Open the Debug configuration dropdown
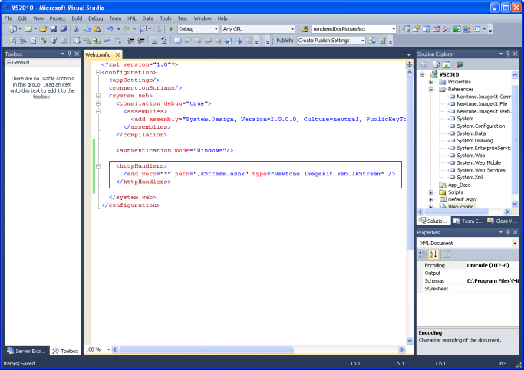Screen dimensions: 524x370 point(216,29)
